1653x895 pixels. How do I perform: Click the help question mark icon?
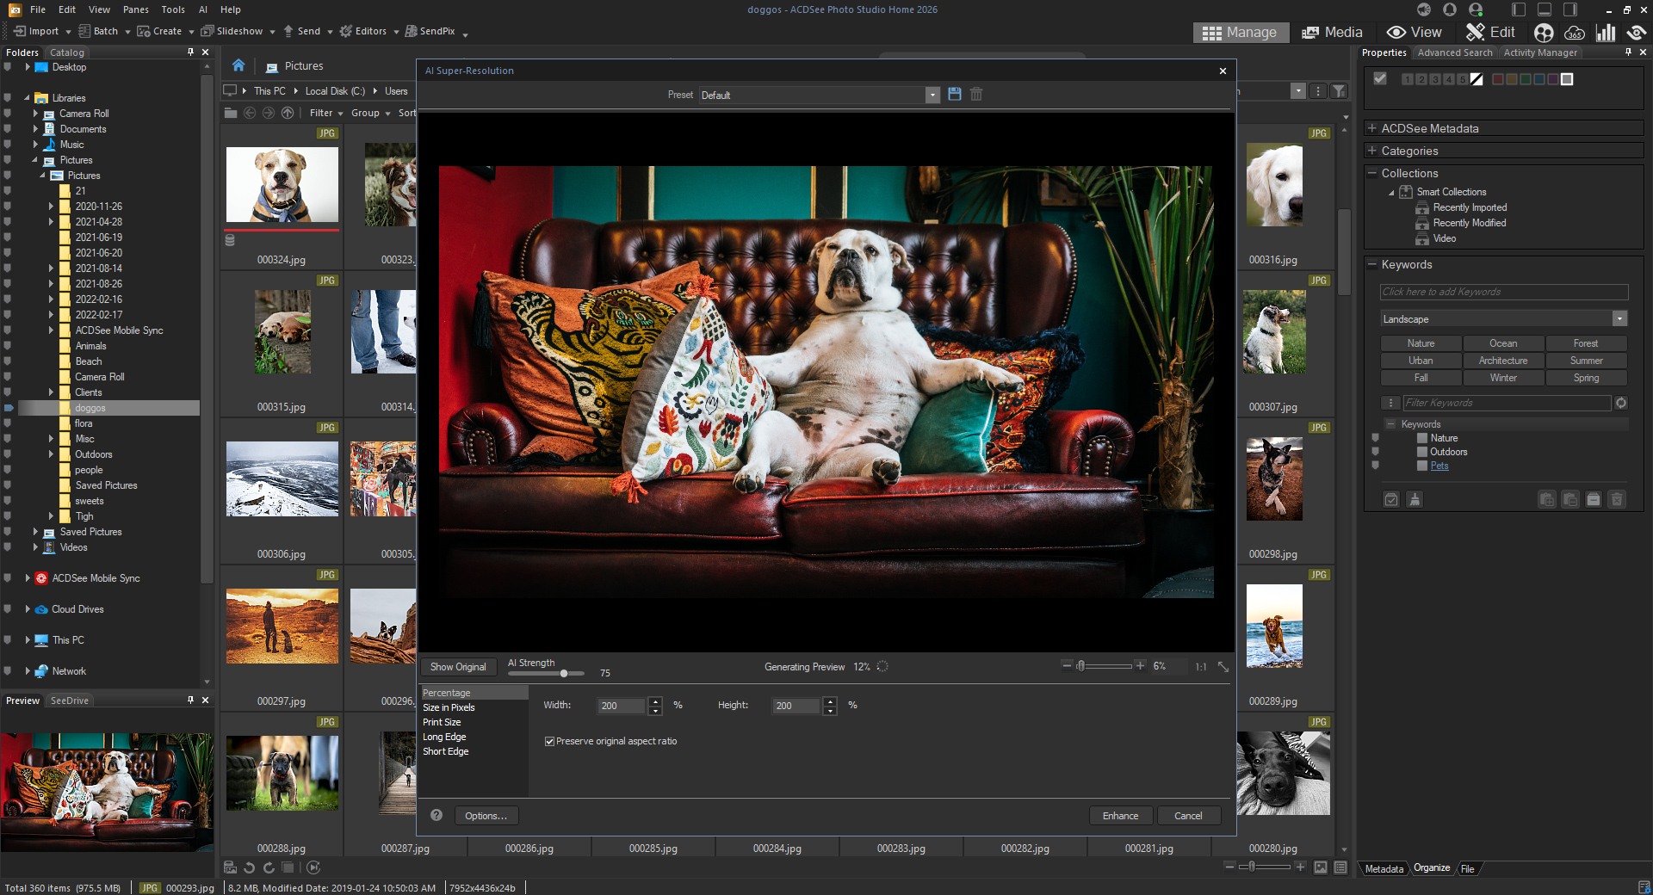(x=436, y=815)
